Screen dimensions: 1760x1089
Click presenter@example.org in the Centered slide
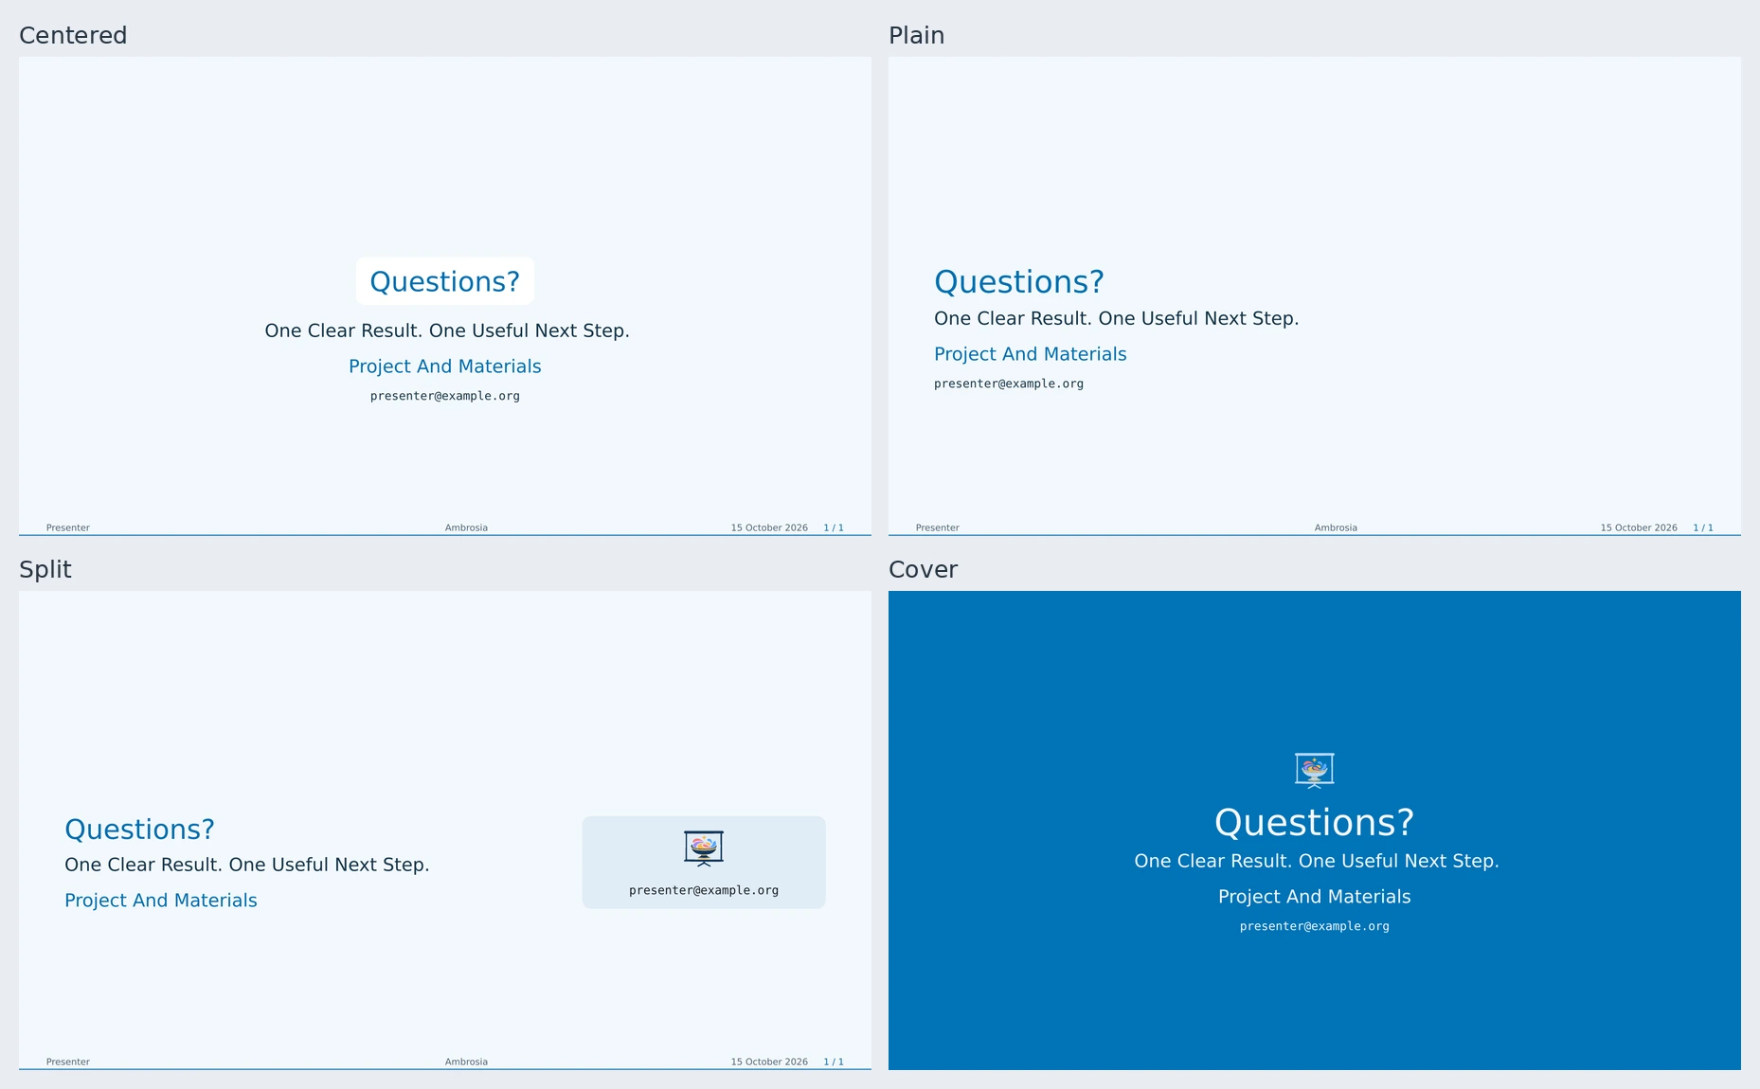[445, 396]
